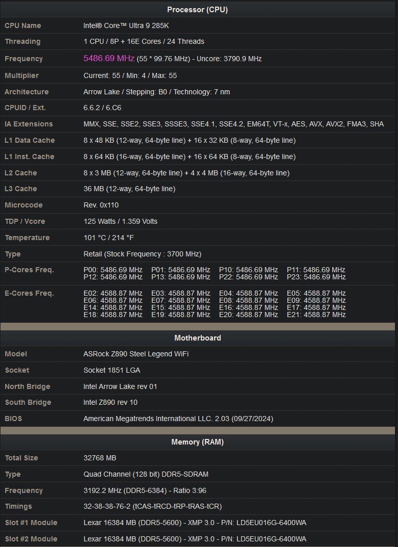The image size is (398, 547).
Task: Click the North Bridge value Intel Arrow Lake rev 01
Action: pos(120,386)
